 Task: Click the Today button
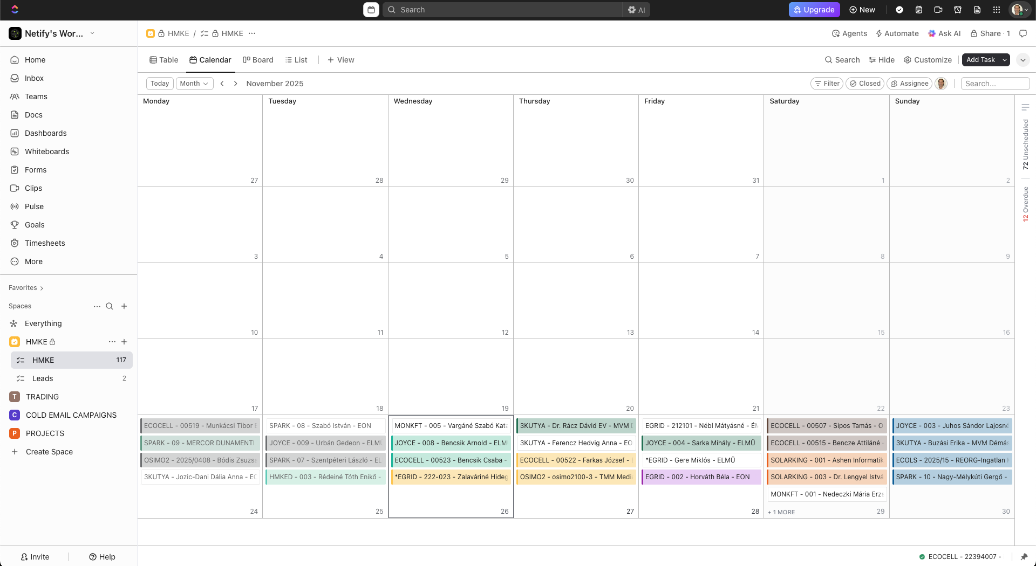pyautogui.click(x=160, y=84)
